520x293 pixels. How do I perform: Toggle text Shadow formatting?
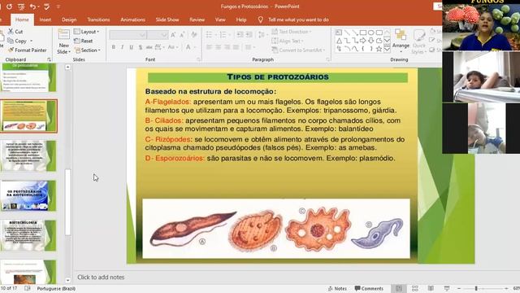click(x=141, y=47)
